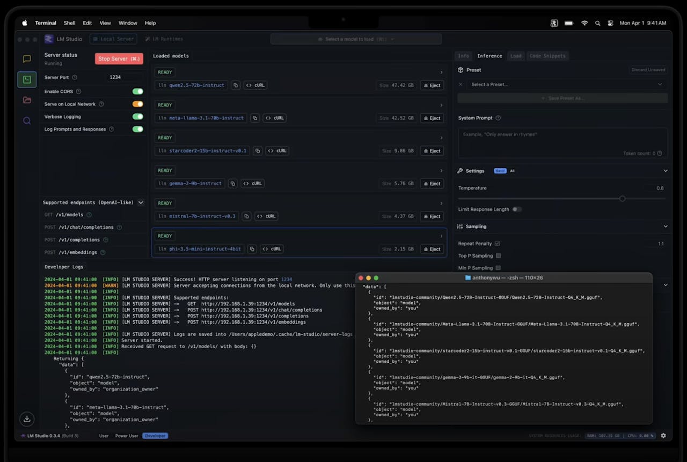Copy gemma-2-9b-instruct model identifier
687x462 pixels.
pos(233,184)
